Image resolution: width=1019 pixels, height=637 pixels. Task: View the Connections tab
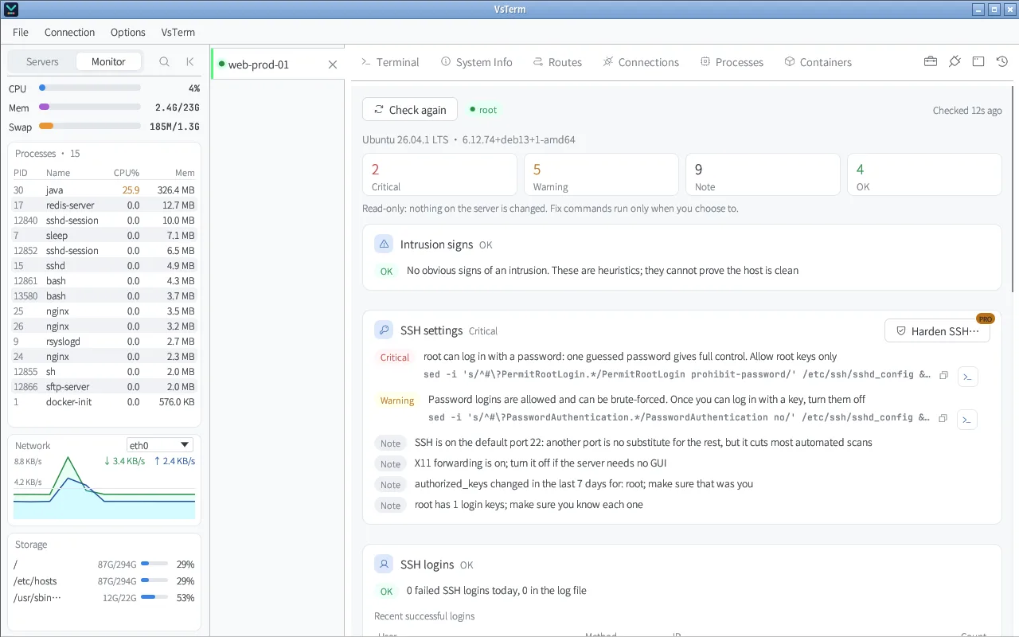point(641,62)
